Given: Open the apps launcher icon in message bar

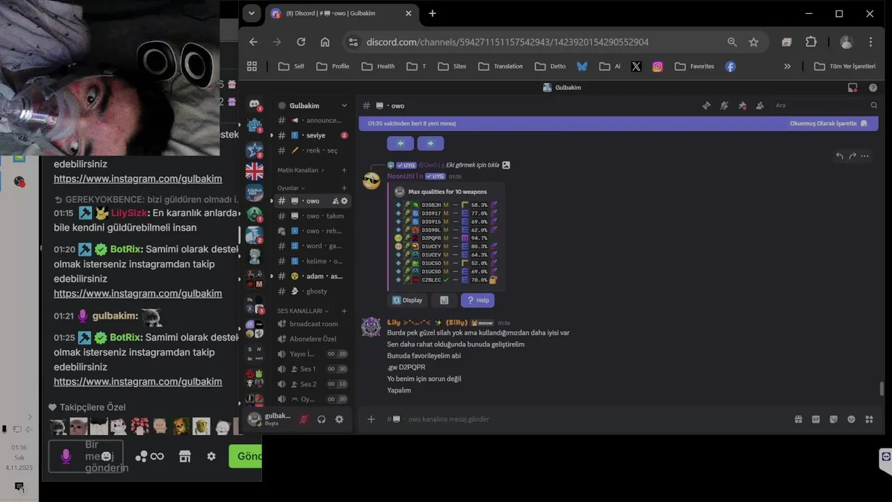Looking at the screenshot, I should click(869, 419).
